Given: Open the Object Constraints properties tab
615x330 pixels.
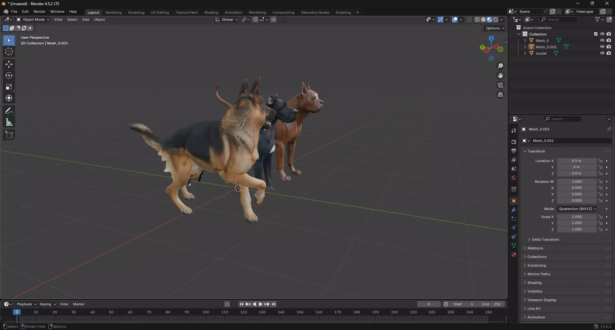Looking at the screenshot, I should coord(514,237).
